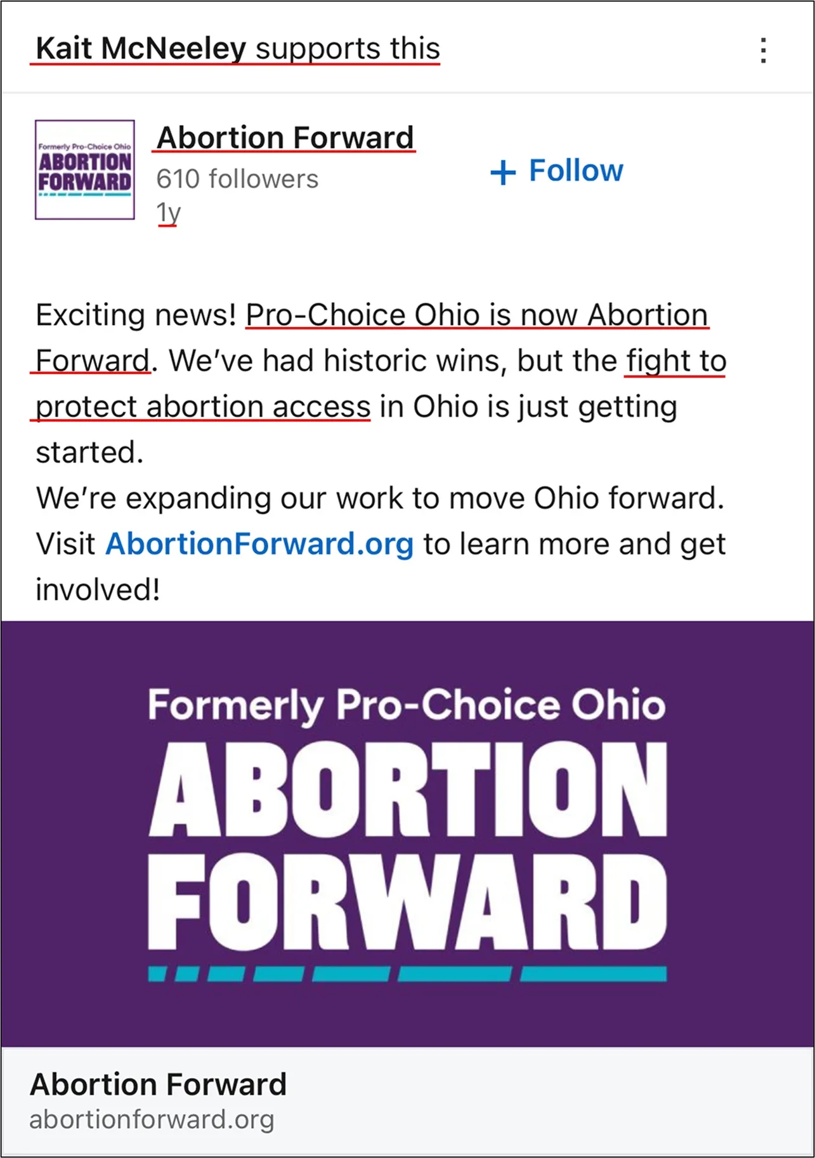
Task: Open the three-dot post options menu
Action: click(763, 50)
